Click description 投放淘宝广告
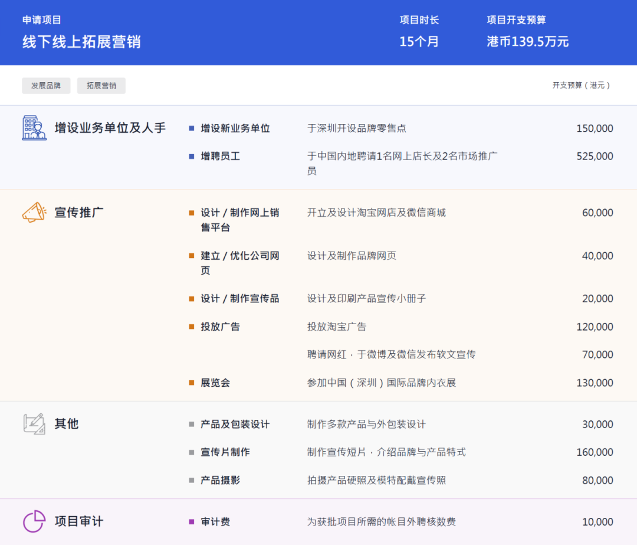Image resolution: width=637 pixels, height=545 pixels. coord(337,327)
